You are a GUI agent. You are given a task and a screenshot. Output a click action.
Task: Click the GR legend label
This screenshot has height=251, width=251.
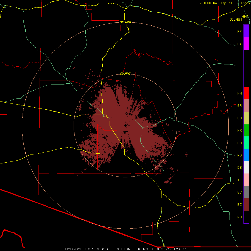click(x=239, y=106)
